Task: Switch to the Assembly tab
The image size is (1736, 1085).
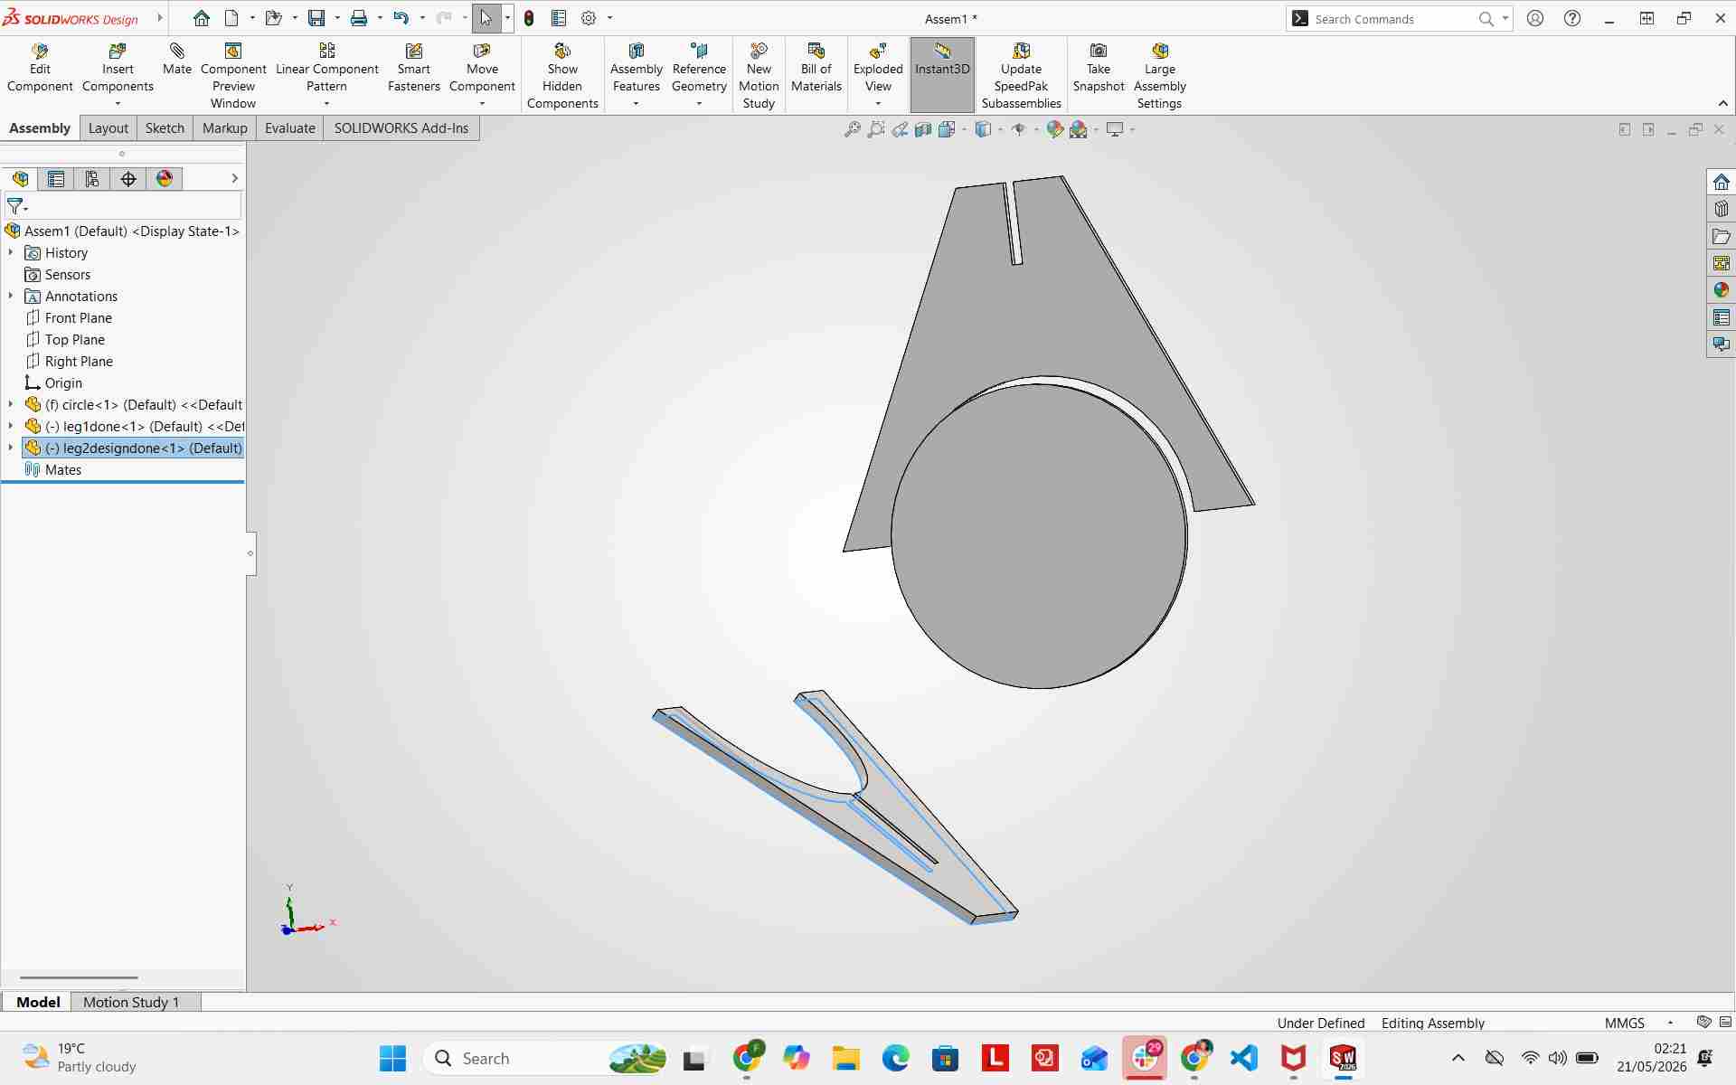Action: click(x=40, y=128)
